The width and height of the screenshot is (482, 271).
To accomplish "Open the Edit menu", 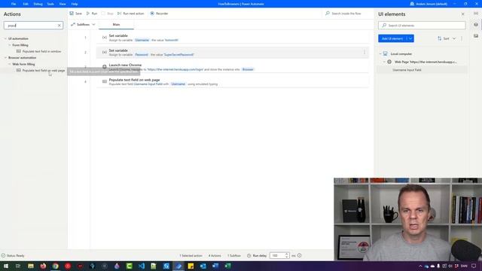I will point(26,4).
